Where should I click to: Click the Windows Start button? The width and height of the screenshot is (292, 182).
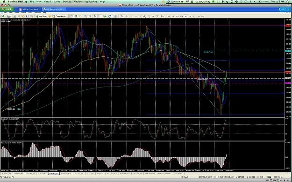click(7, 9)
